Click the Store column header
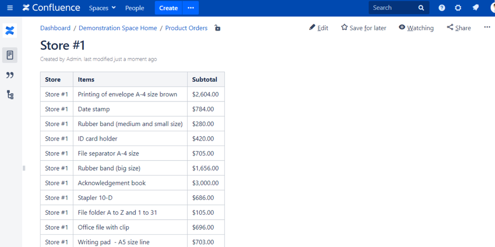Viewport: 495px width, 247px height. point(57,80)
